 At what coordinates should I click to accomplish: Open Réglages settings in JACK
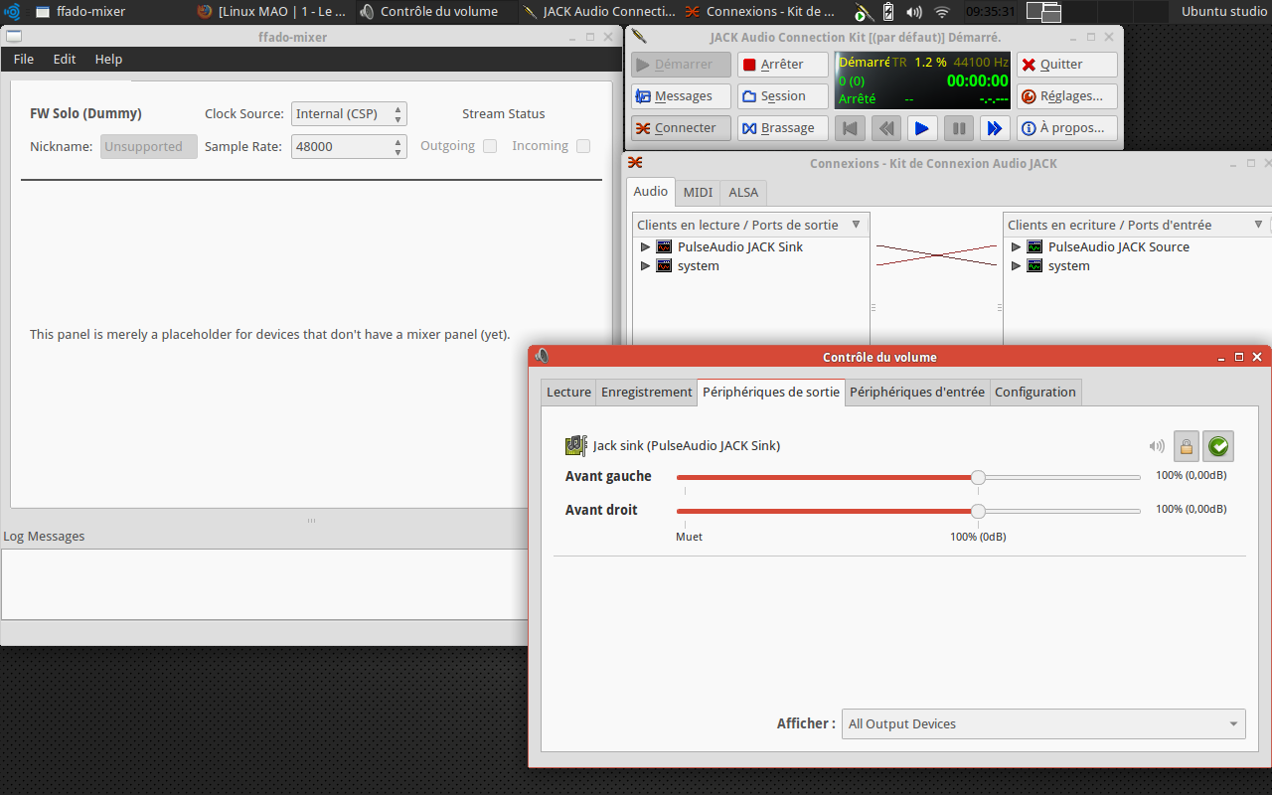[1066, 96]
